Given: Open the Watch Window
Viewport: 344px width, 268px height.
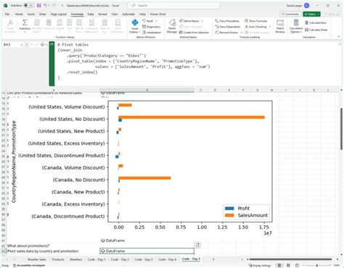Looking at the screenshot, I should pos(280,26).
